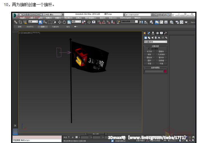Image resolution: width=197 pixels, height=143 pixels.
Task: Select the Select and Move tool
Action: click(x=60, y=22)
